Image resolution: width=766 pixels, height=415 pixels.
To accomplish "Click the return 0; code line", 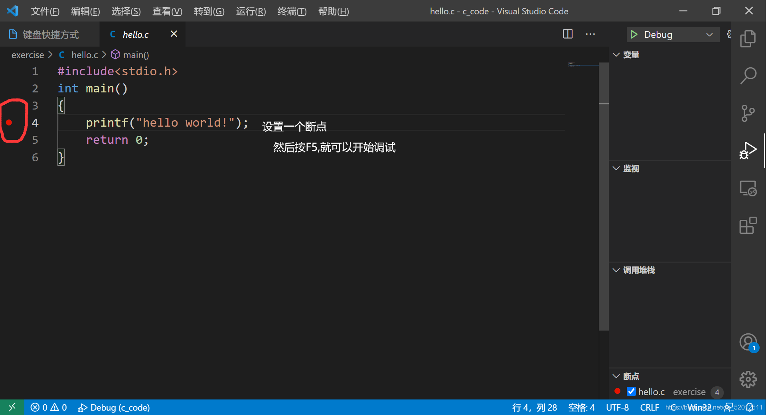I will coord(117,140).
